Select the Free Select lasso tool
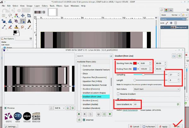Image resolution: width=189 pixels, height=128 pixels. tap(11, 15)
